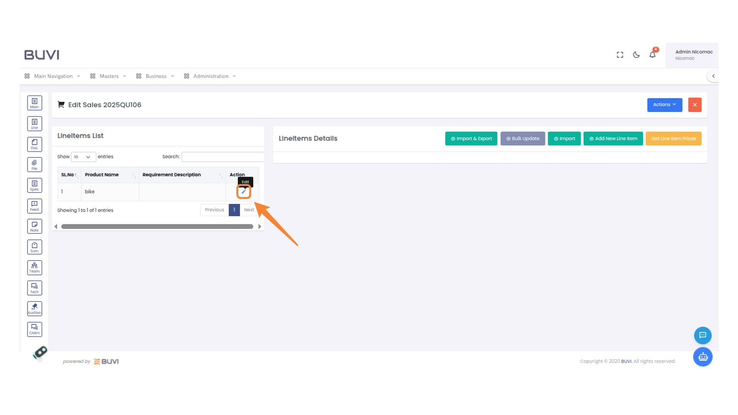This screenshot has width=738, height=415.
Task: Collapse the right side panel arrow
Action: point(713,76)
